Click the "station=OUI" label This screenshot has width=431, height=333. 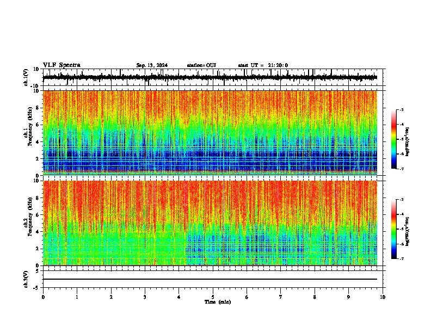(x=201, y=65)
